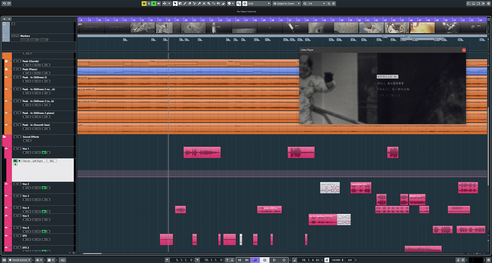The width and height of the screenshot is (492, 263).
Task: Close the Video Player window
Action: [464, 50]
